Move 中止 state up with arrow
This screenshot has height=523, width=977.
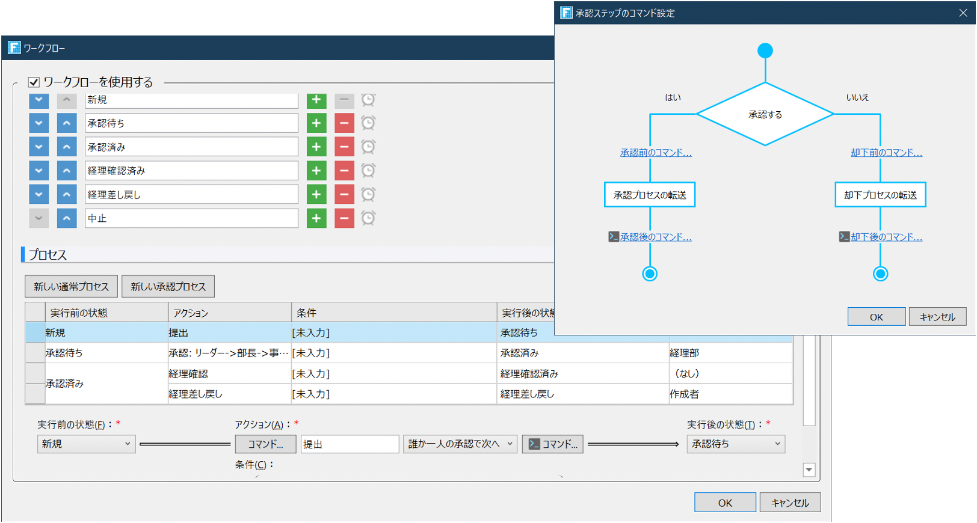point(67,218)
